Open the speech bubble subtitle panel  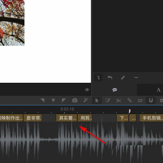(x=115, y=90)
